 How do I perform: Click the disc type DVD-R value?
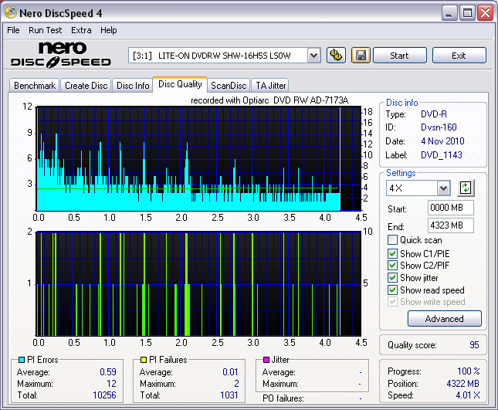coord(434,114)
